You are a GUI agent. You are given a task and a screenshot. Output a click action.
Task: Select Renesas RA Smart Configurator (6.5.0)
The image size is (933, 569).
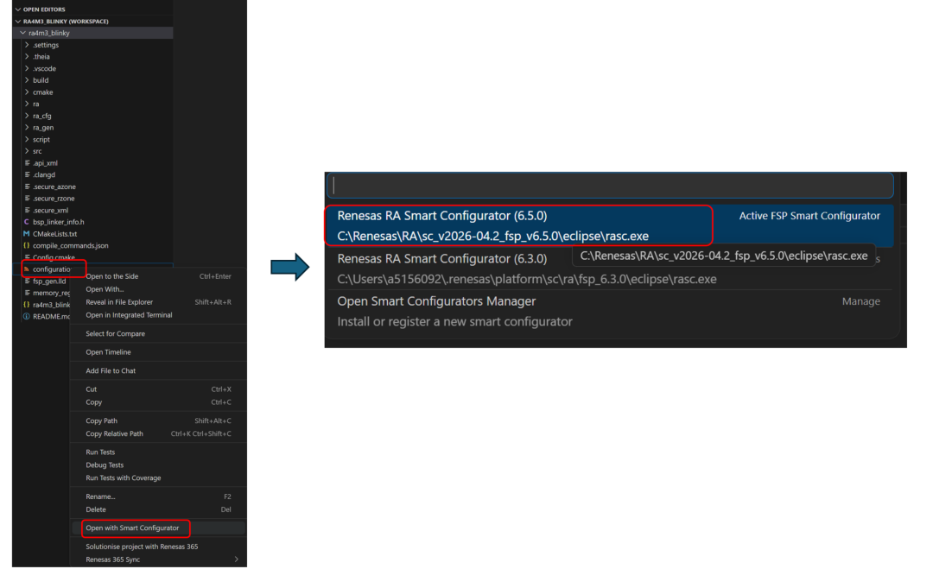[x=610, y=225]
